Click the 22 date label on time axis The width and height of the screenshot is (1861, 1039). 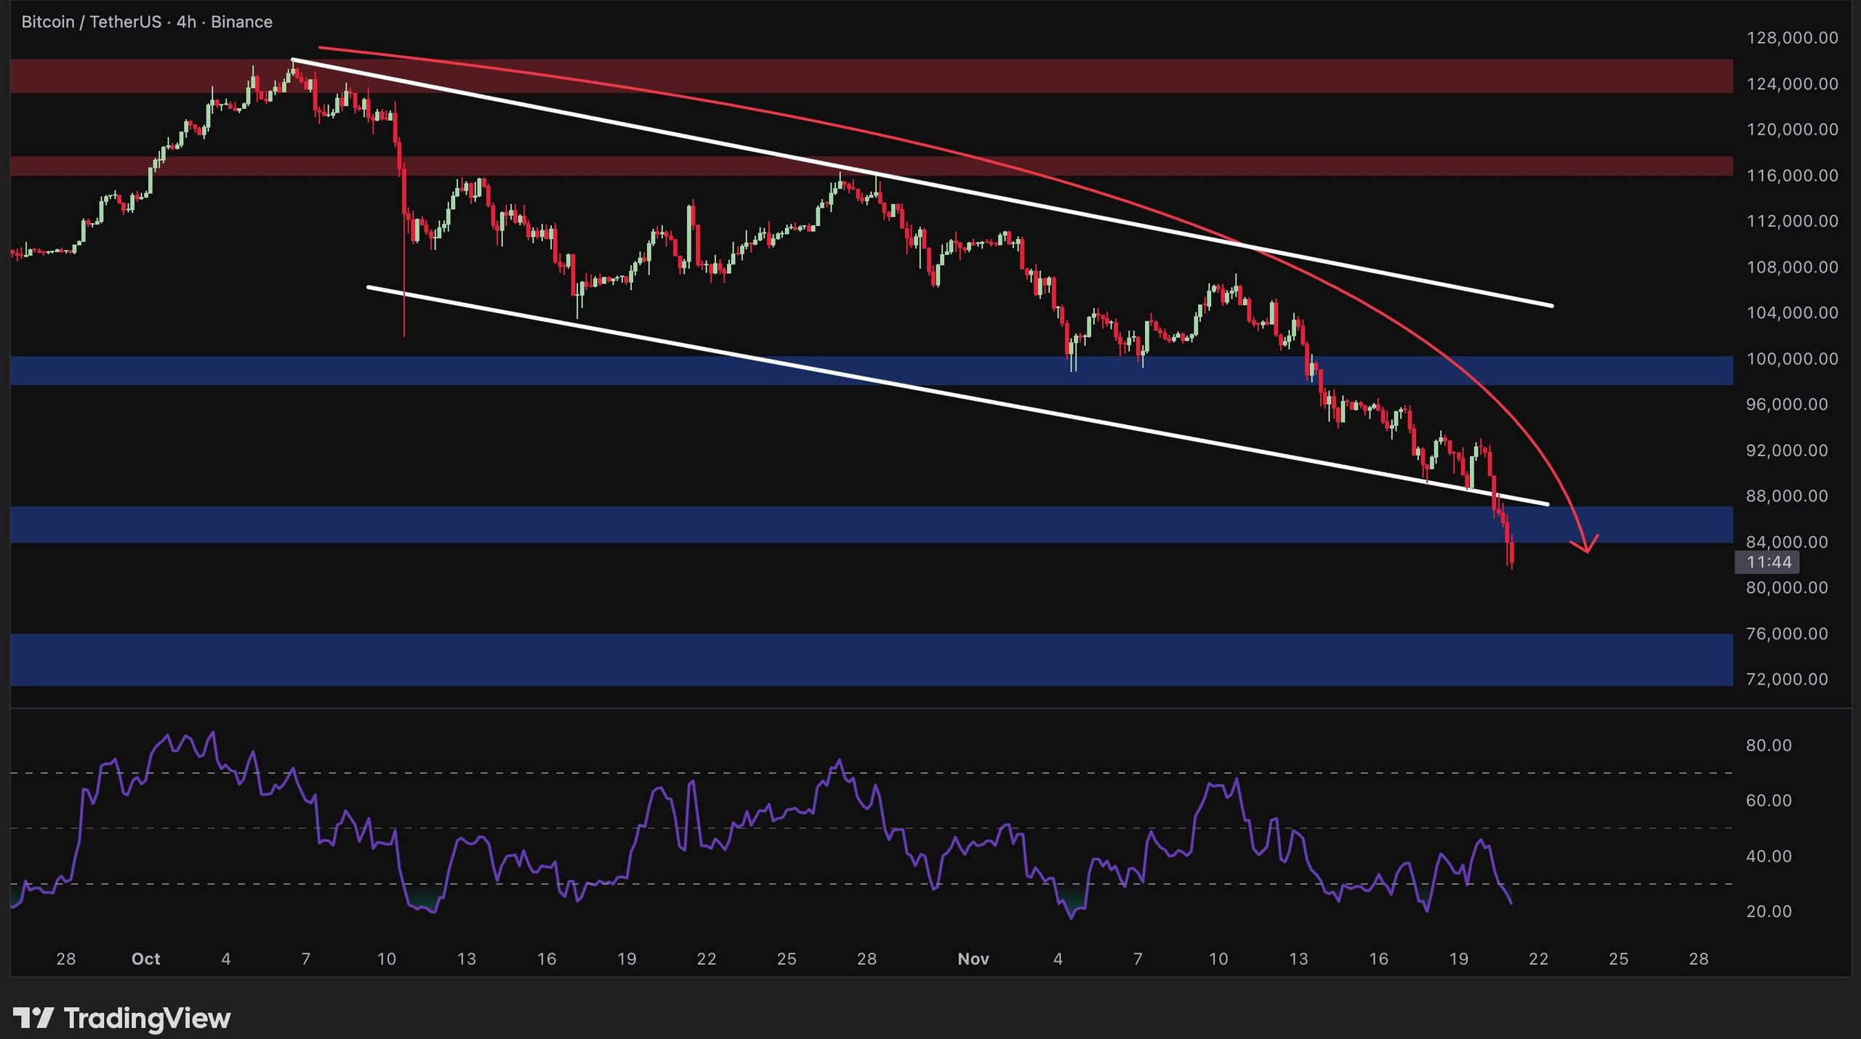(x=1538, y=958)
